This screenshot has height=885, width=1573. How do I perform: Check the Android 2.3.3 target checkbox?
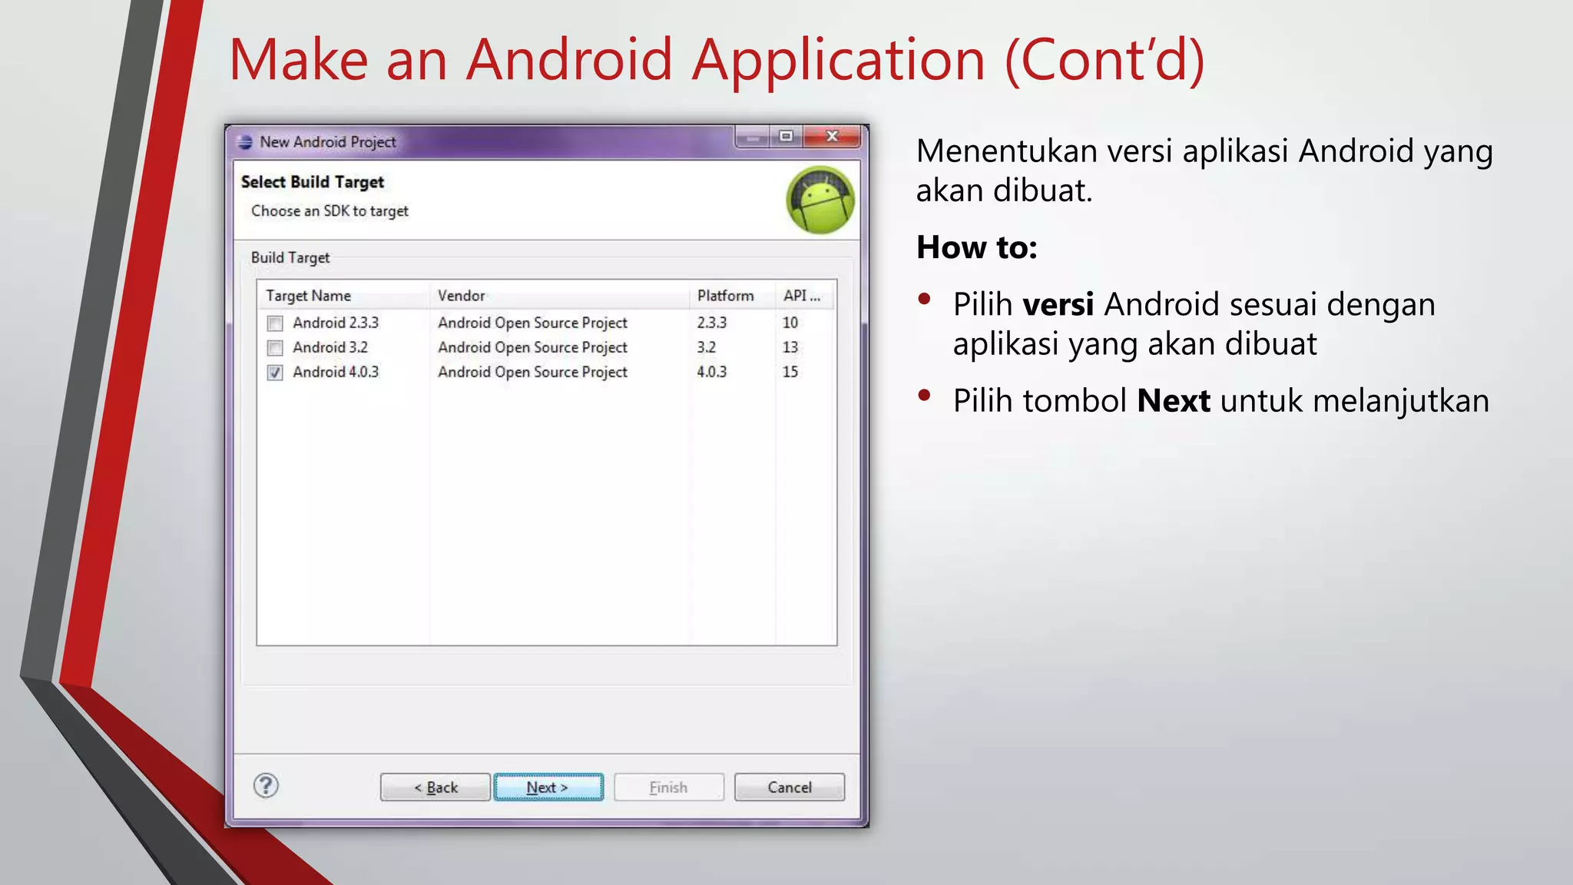(x=275, y=323)
